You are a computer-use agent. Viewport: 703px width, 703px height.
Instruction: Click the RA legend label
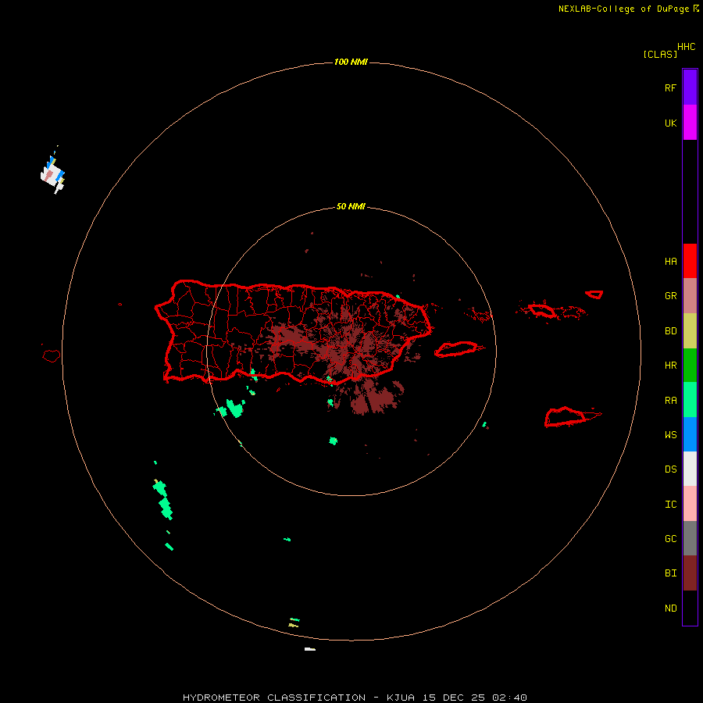click(670, 401)
